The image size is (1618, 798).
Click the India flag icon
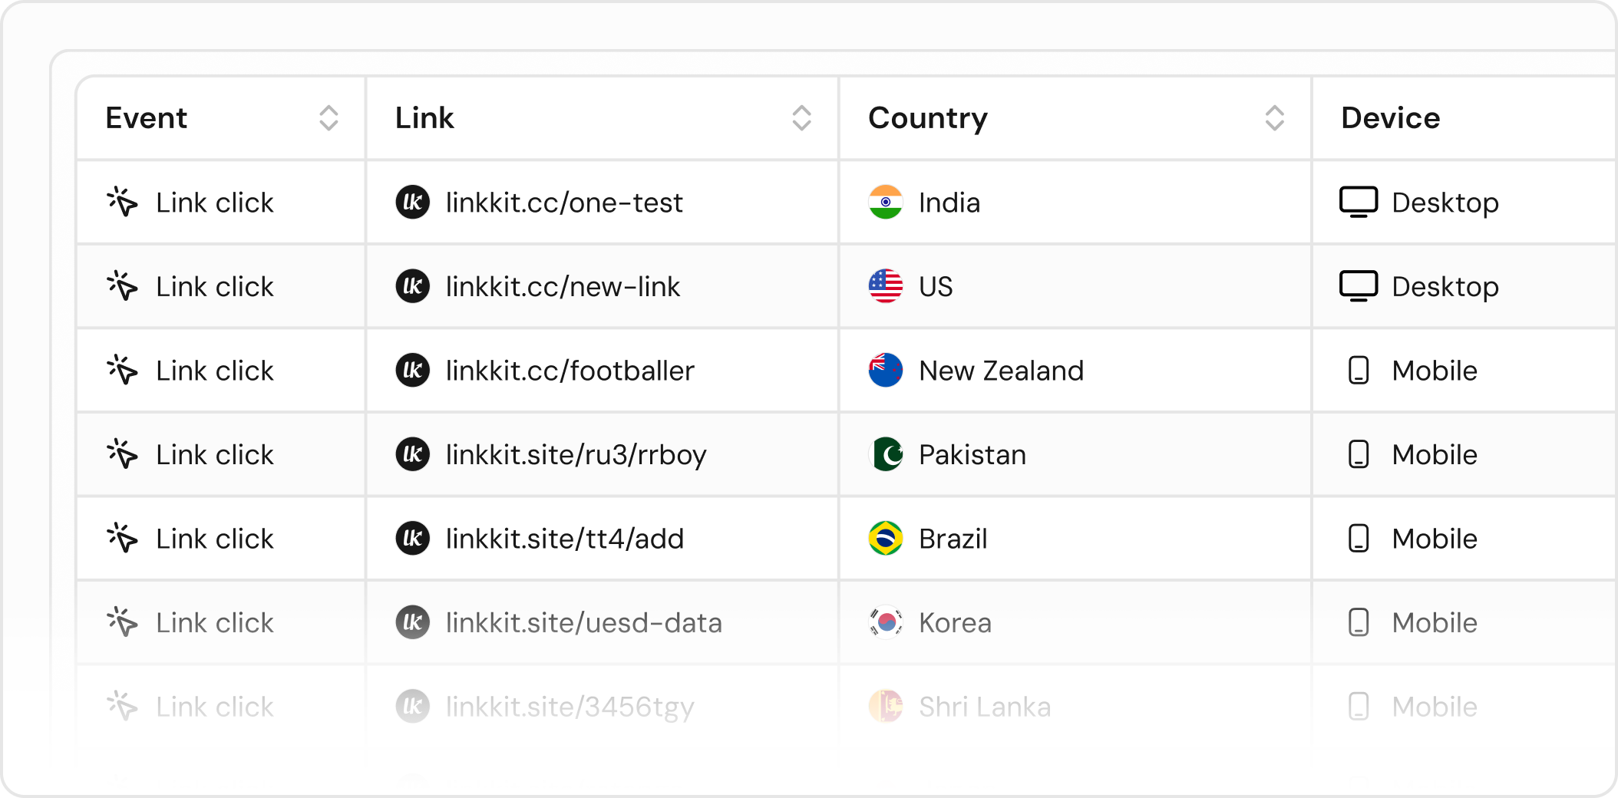tap(885, 203)
